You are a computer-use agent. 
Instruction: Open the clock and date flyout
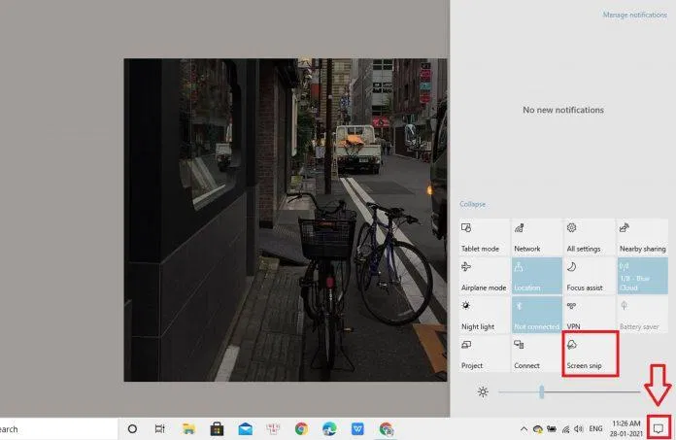click(626, 428)
